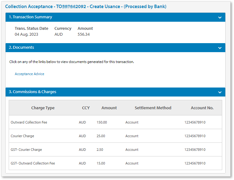
Task: Click the '3. Commissions & Charges' header title
Action: point(33,92)
